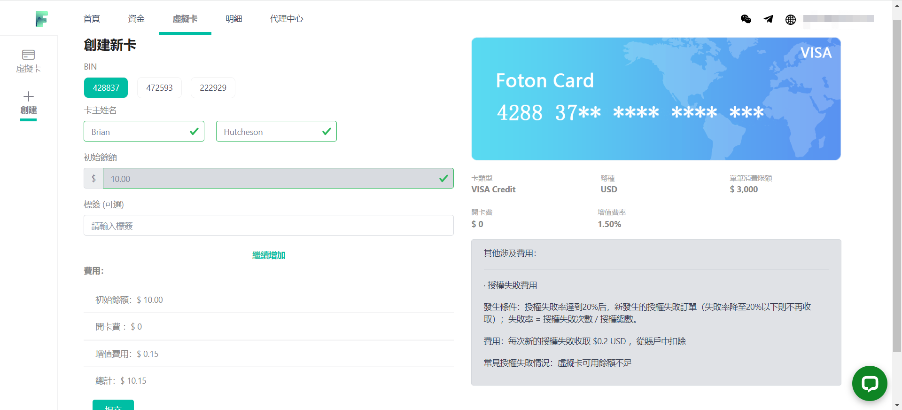
Task: Click the 授權失敗費用 text
Action: (512, 285)
